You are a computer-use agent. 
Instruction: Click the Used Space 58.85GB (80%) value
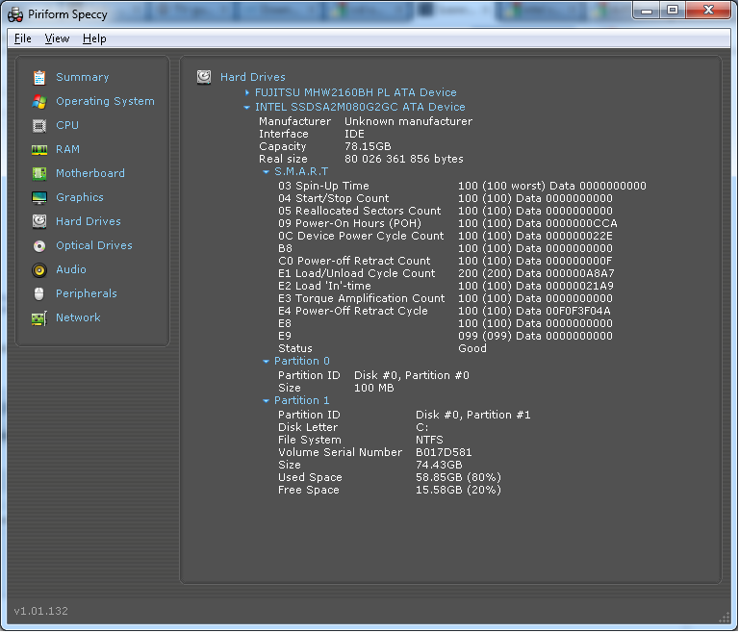tap(458, 477)
